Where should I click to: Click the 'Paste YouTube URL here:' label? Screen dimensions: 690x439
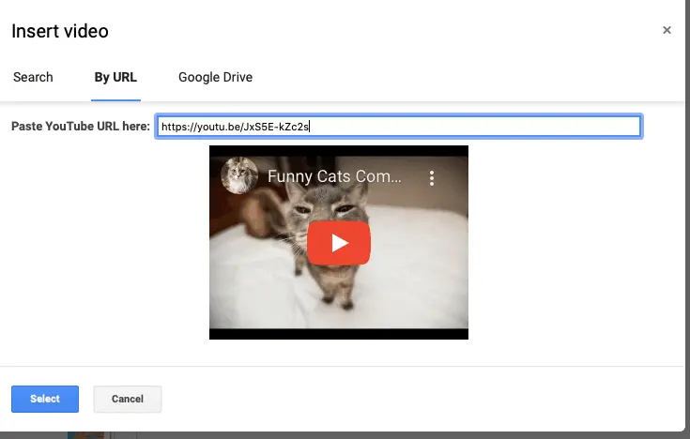point(81,127)
